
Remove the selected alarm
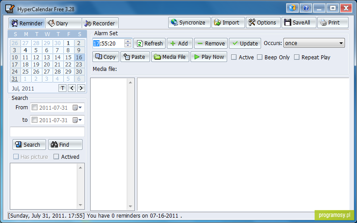click(x=211, y=43)
